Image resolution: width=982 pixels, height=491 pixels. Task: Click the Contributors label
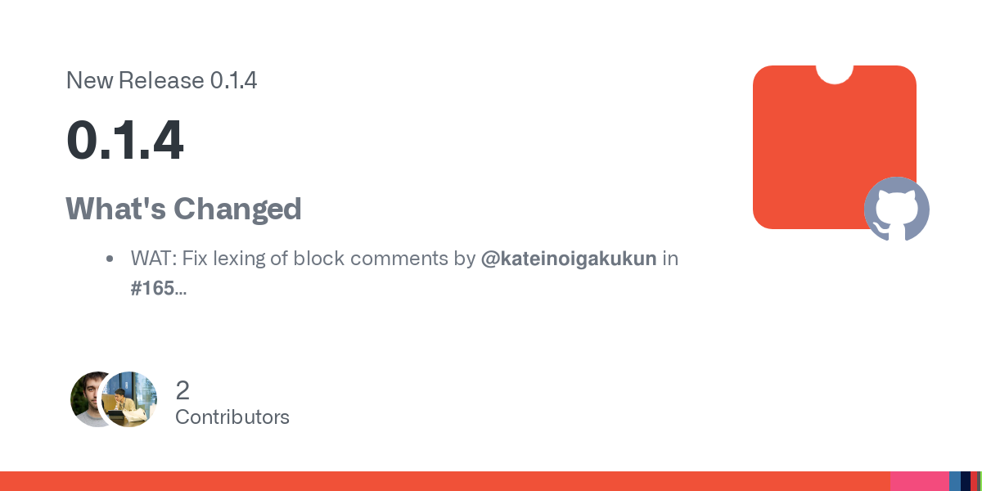232,417
